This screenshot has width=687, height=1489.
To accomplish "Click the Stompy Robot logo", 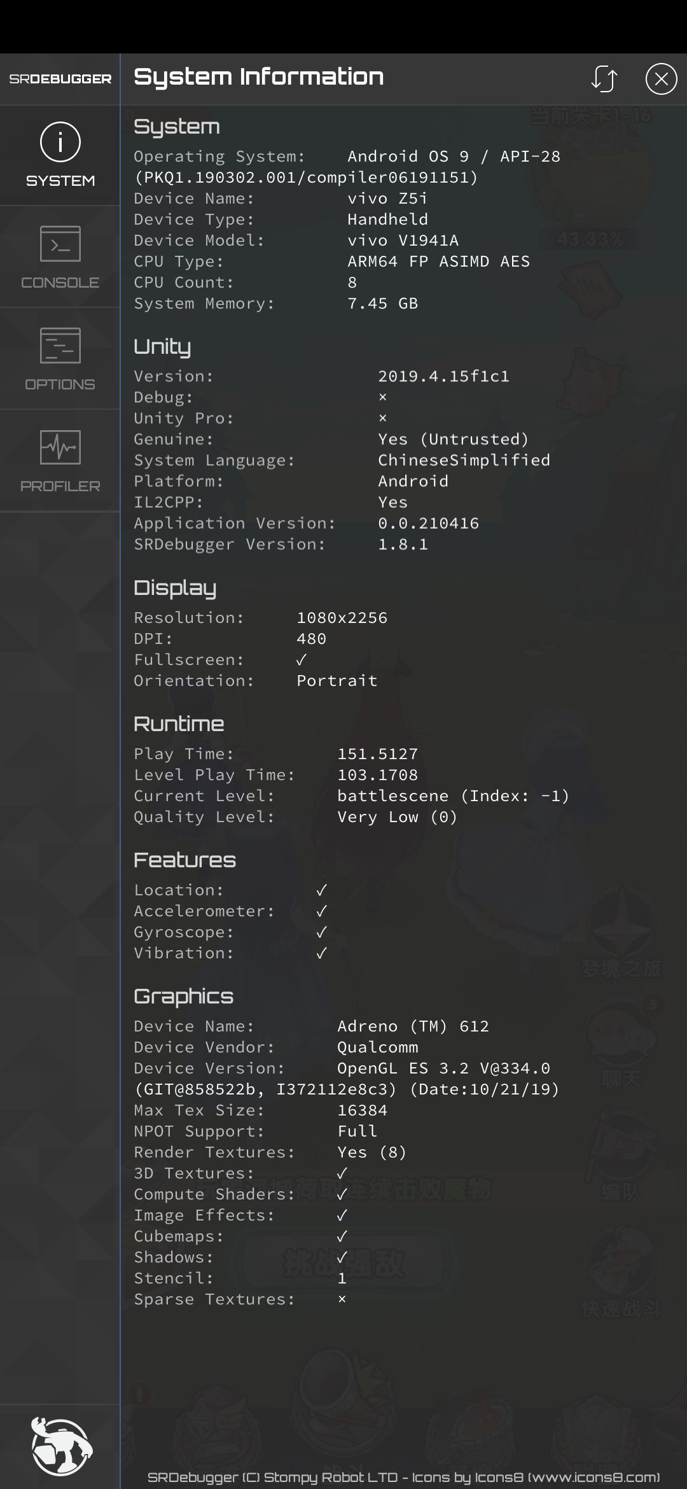I will click(x=61, y=1447).
